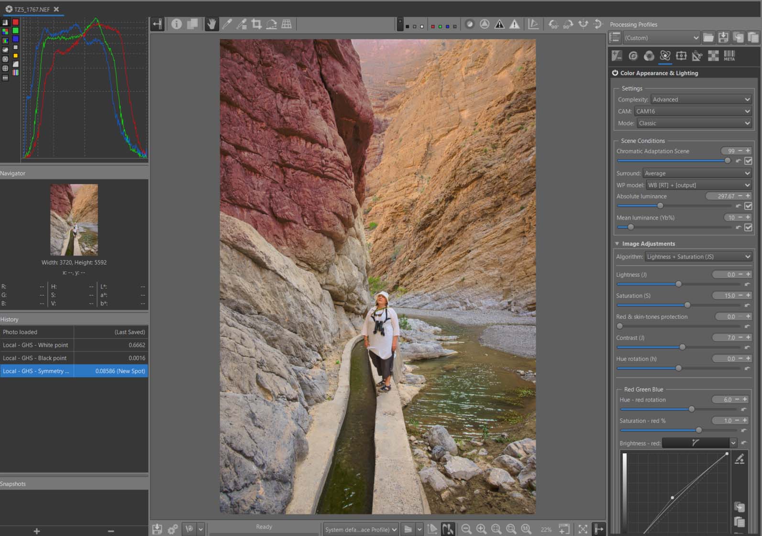Viewport: 762px width, 536px height.
Task: Click the Navigator preview thumbnail
Action: [74, 220]
